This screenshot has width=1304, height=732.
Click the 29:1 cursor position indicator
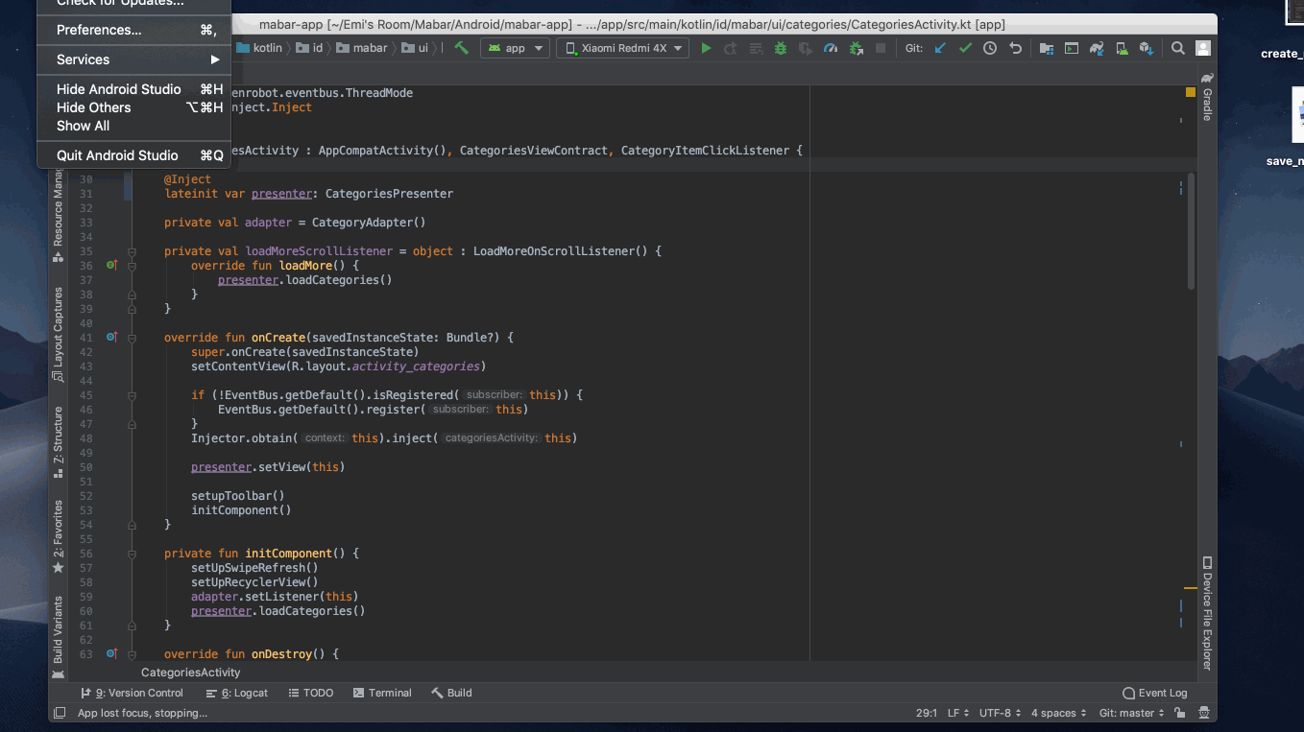click(x=927, y=713)
